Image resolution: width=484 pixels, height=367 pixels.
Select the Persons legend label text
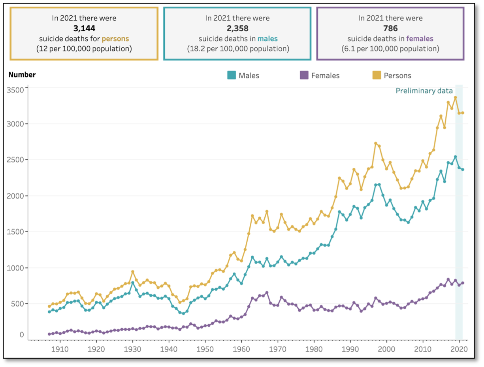[397, 76]
